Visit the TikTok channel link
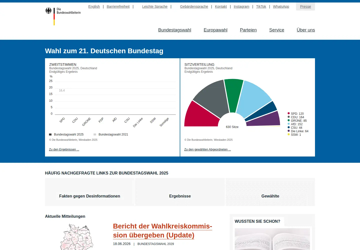Viewport: 360px width, 250px height. (261, 6)
